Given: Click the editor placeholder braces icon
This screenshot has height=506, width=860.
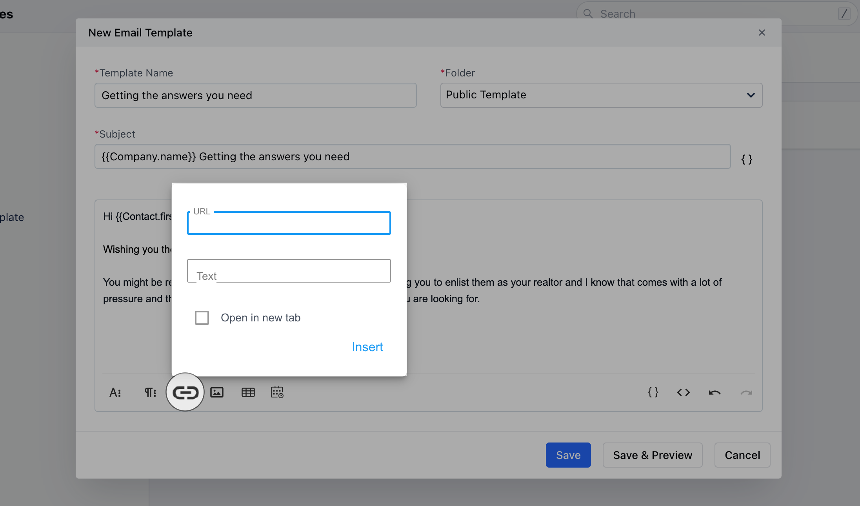Looking at the screenshot, I should 653,392.
